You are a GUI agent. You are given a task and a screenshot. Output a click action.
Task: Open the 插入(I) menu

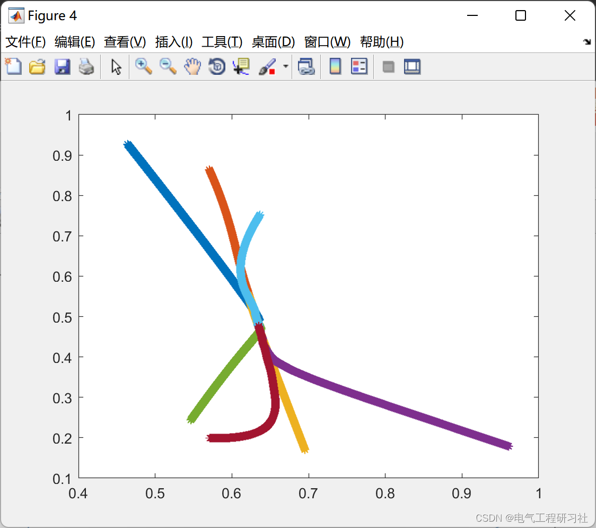tap(174, 42)
